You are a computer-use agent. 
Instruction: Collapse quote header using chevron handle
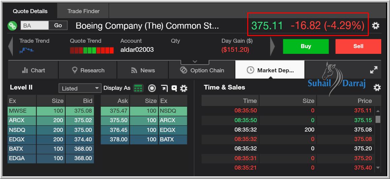click(195, 62)
